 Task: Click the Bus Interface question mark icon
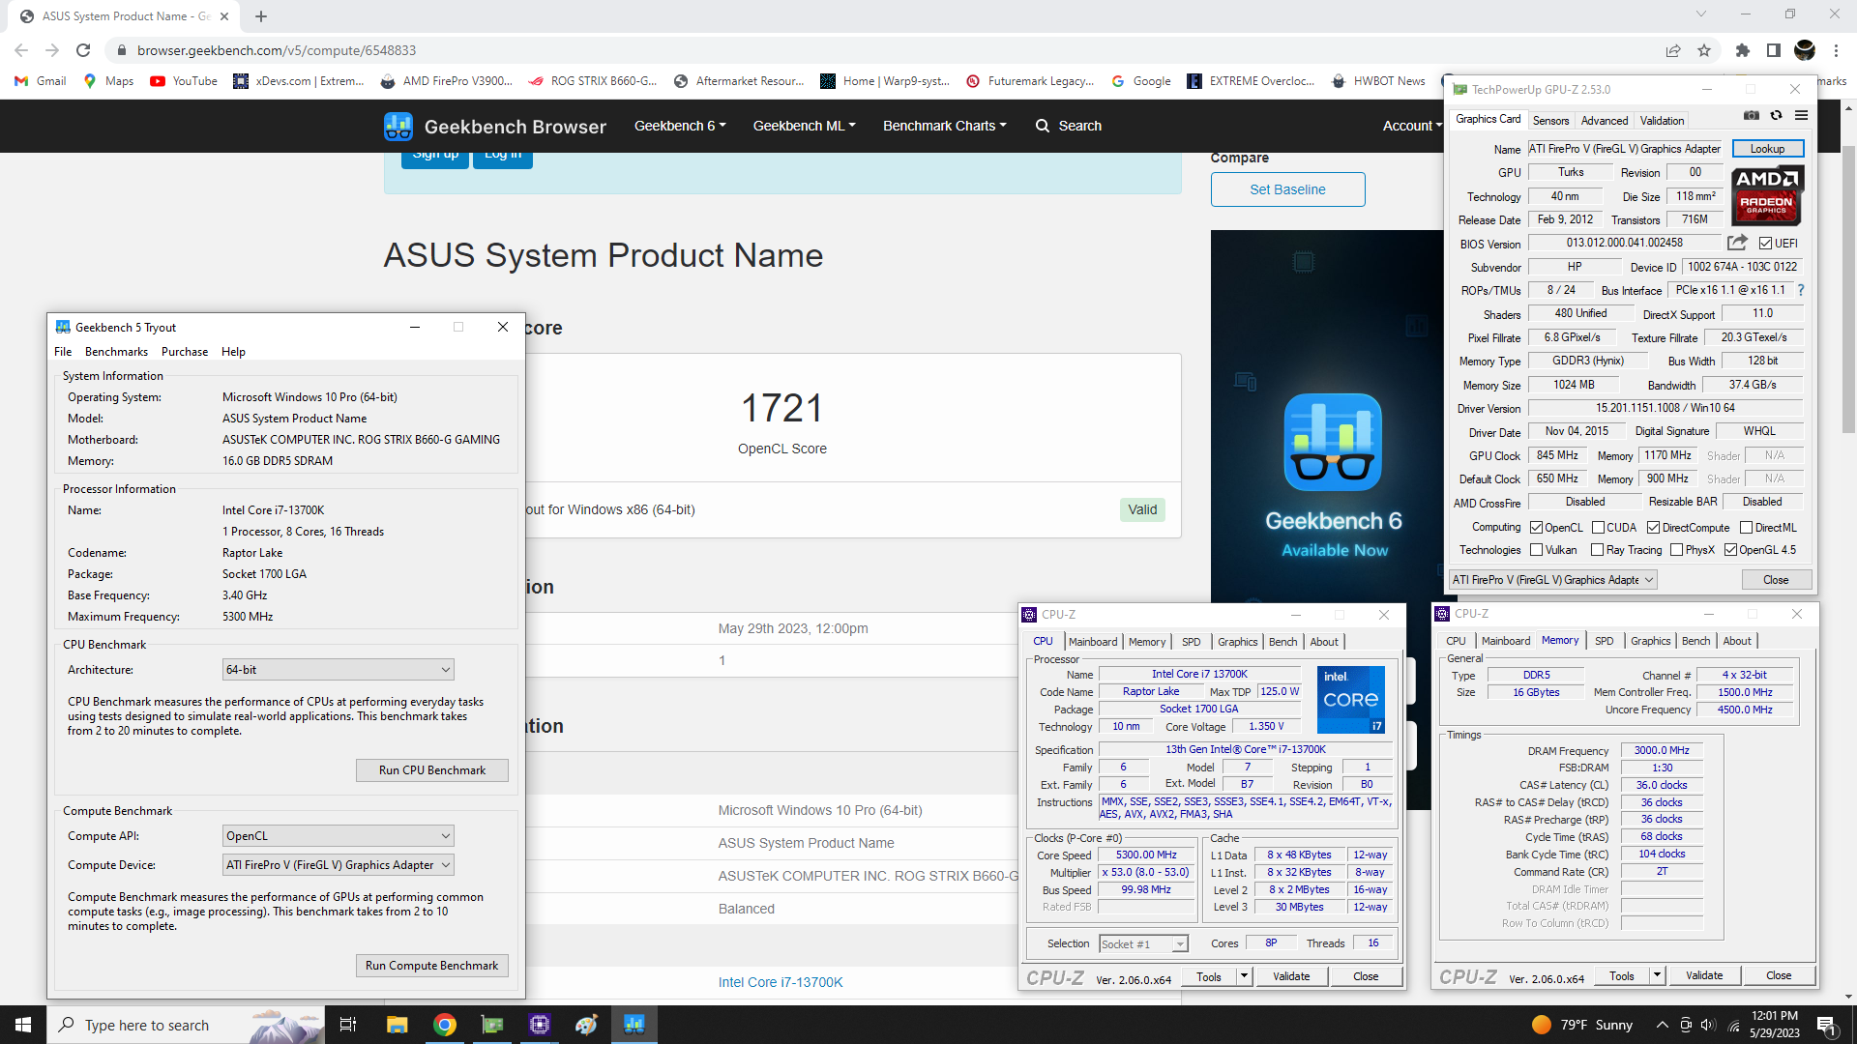tap(1800, 290)
